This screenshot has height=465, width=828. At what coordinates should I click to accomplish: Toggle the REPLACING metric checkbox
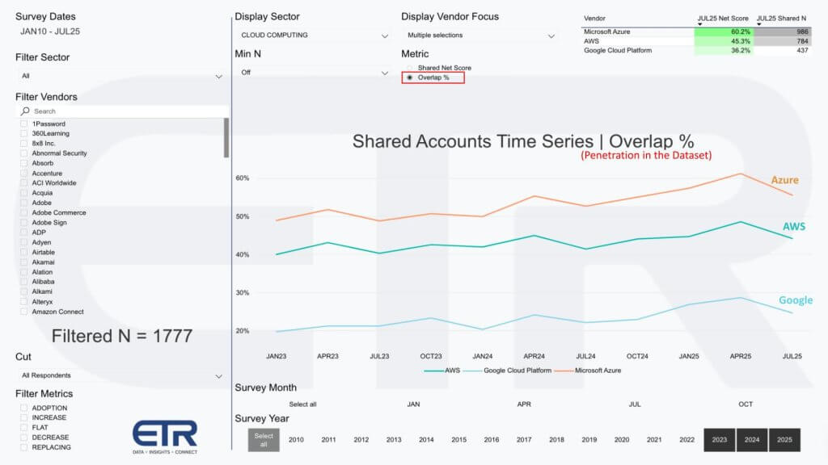(23, 447)
